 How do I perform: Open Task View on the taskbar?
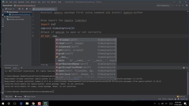click(15, 103)
